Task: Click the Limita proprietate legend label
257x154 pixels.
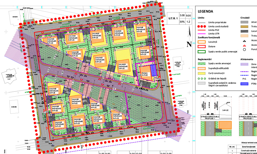Action: point(217,22)
